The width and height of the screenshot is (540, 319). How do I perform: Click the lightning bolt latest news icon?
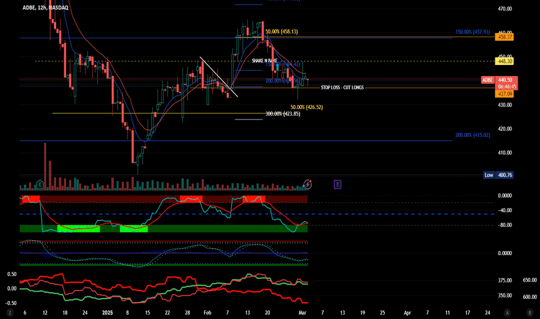point(308,184)
